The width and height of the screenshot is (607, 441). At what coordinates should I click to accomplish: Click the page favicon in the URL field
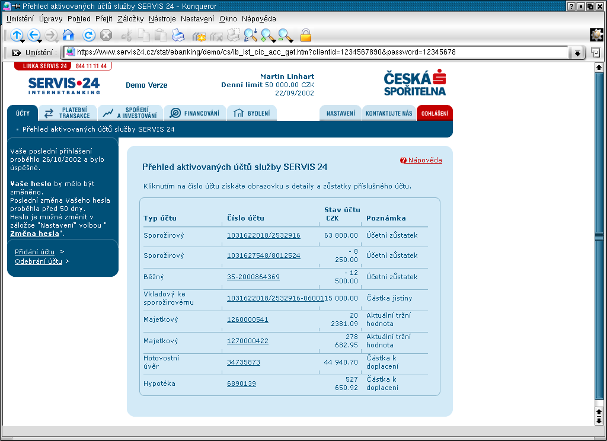pos(70,52)
